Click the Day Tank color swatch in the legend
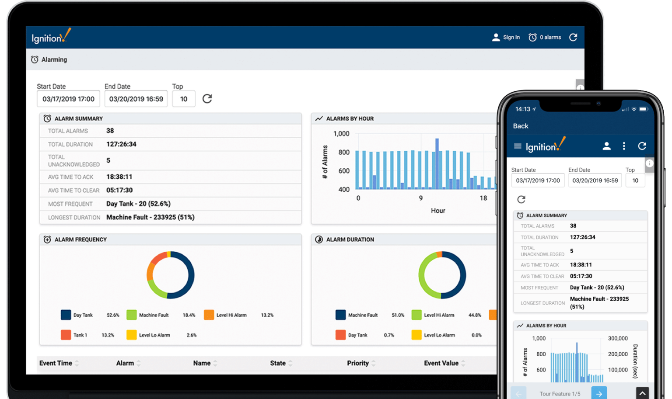672x399 pixels. tap(66, 315)
